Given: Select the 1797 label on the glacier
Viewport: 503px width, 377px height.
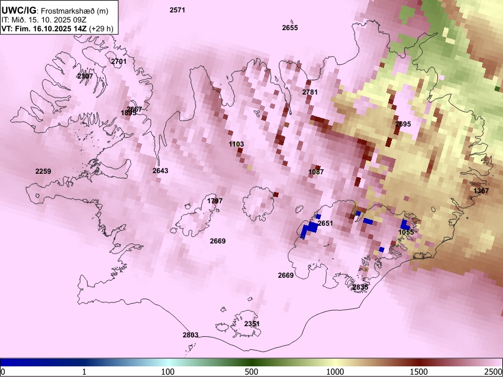Looking at the screenshot, I should (215, 201).
